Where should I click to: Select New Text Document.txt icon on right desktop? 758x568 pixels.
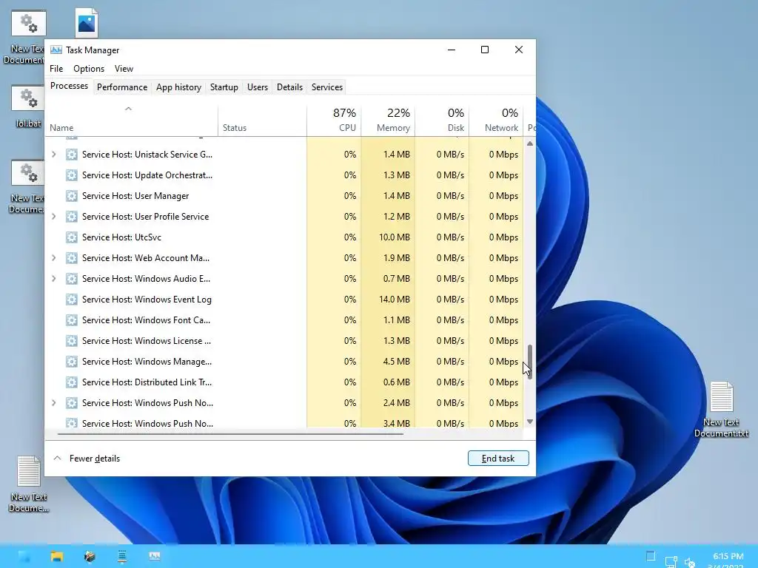point(721,410)
